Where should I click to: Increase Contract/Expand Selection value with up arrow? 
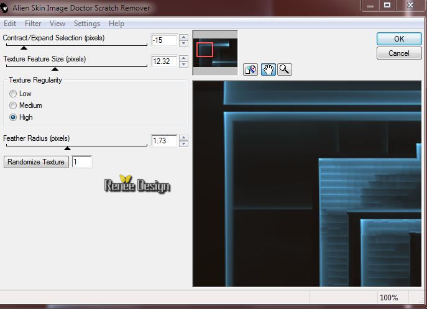(184, 37)
